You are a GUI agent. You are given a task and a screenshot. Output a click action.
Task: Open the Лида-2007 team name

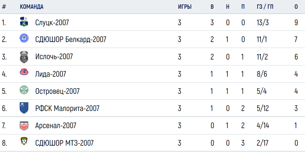pyautogui.click(x=51, y=74)
